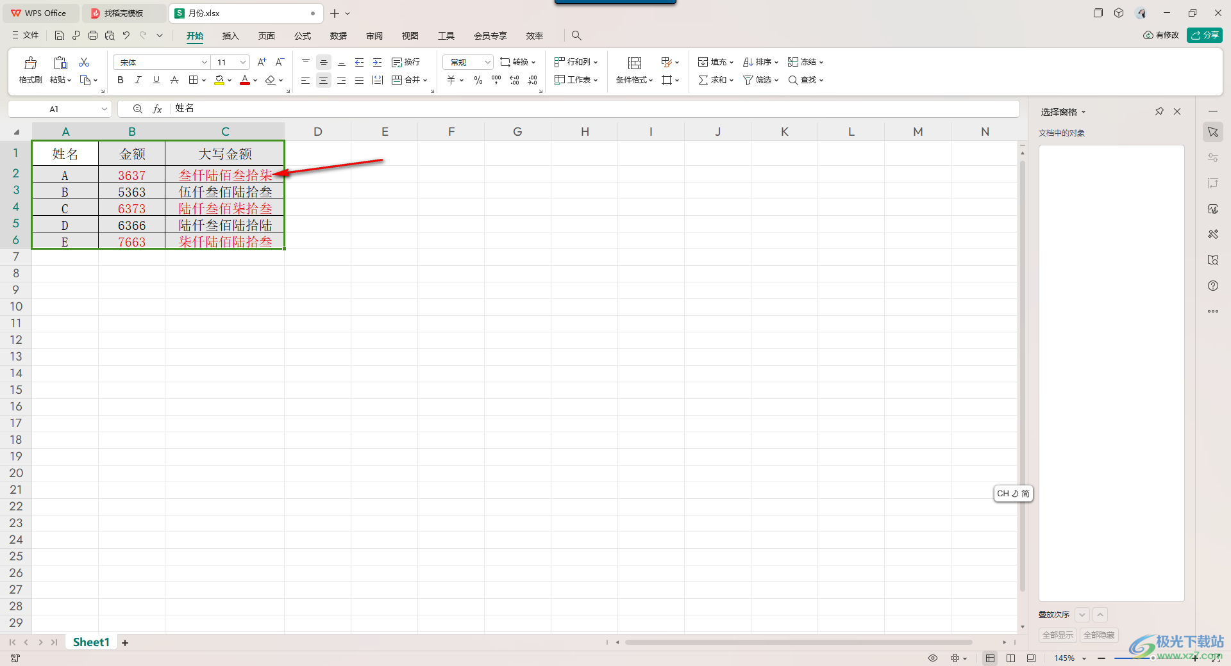The height and width of the screenshot is (666, 1231).
Task: Open the 视图 (View) ribbon tab
Action: [410, 36]
